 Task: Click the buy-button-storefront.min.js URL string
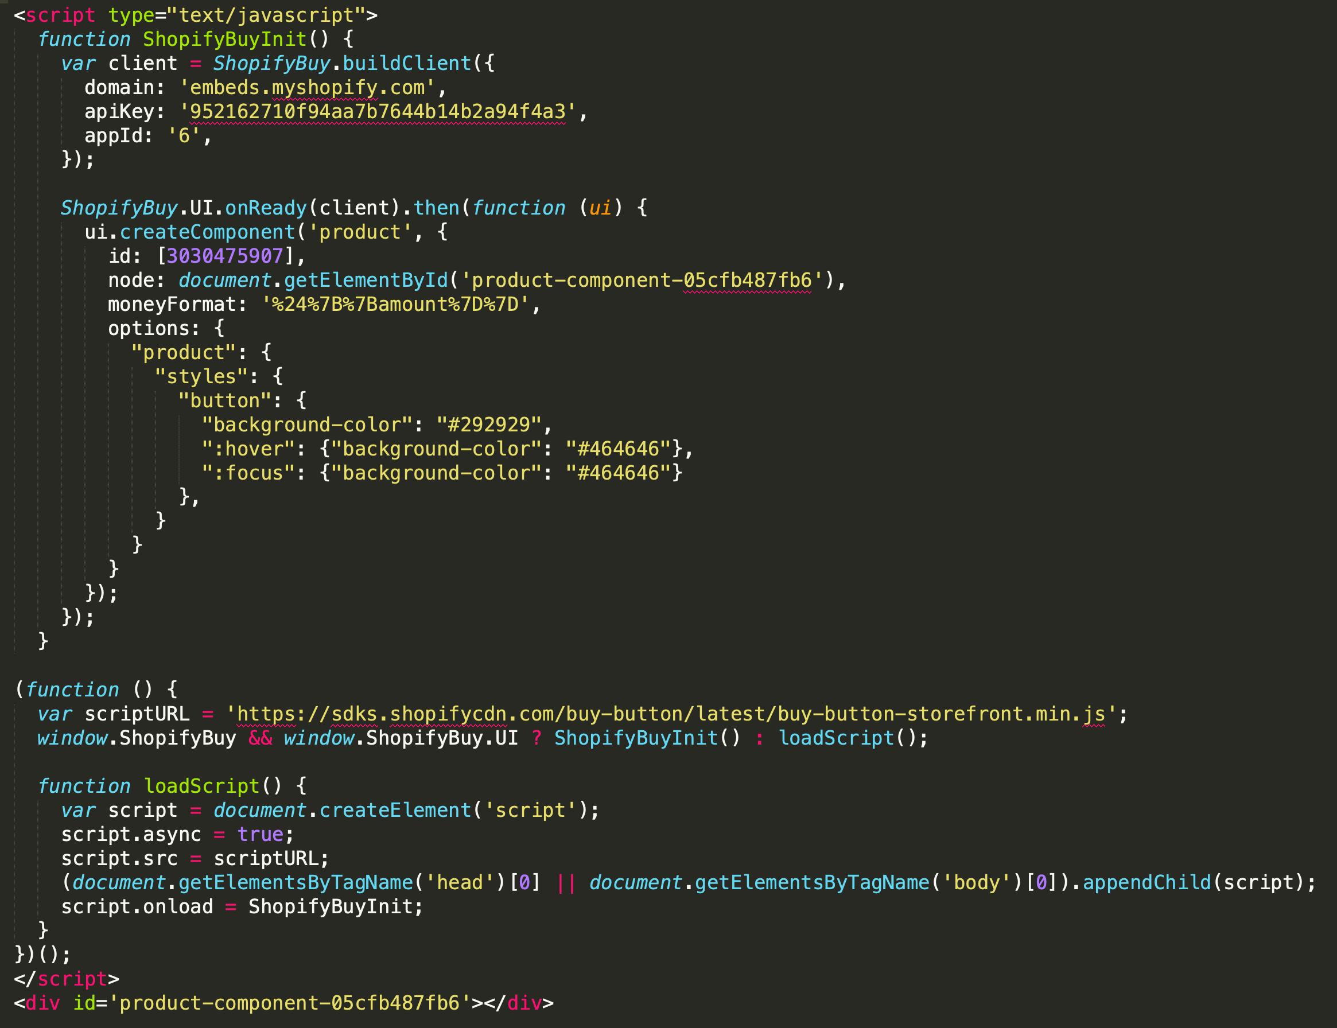point(671,714)
